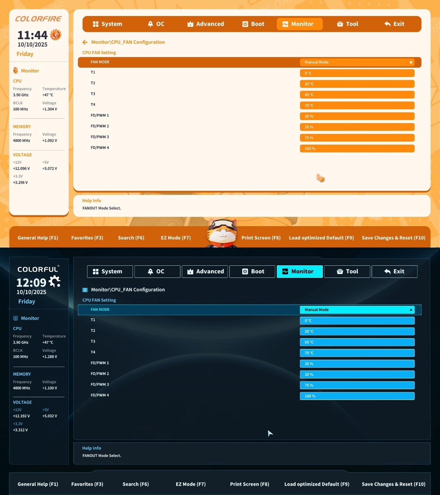
Task: Click the white gear icon next to 12:09
Action: tap(54, 281)
